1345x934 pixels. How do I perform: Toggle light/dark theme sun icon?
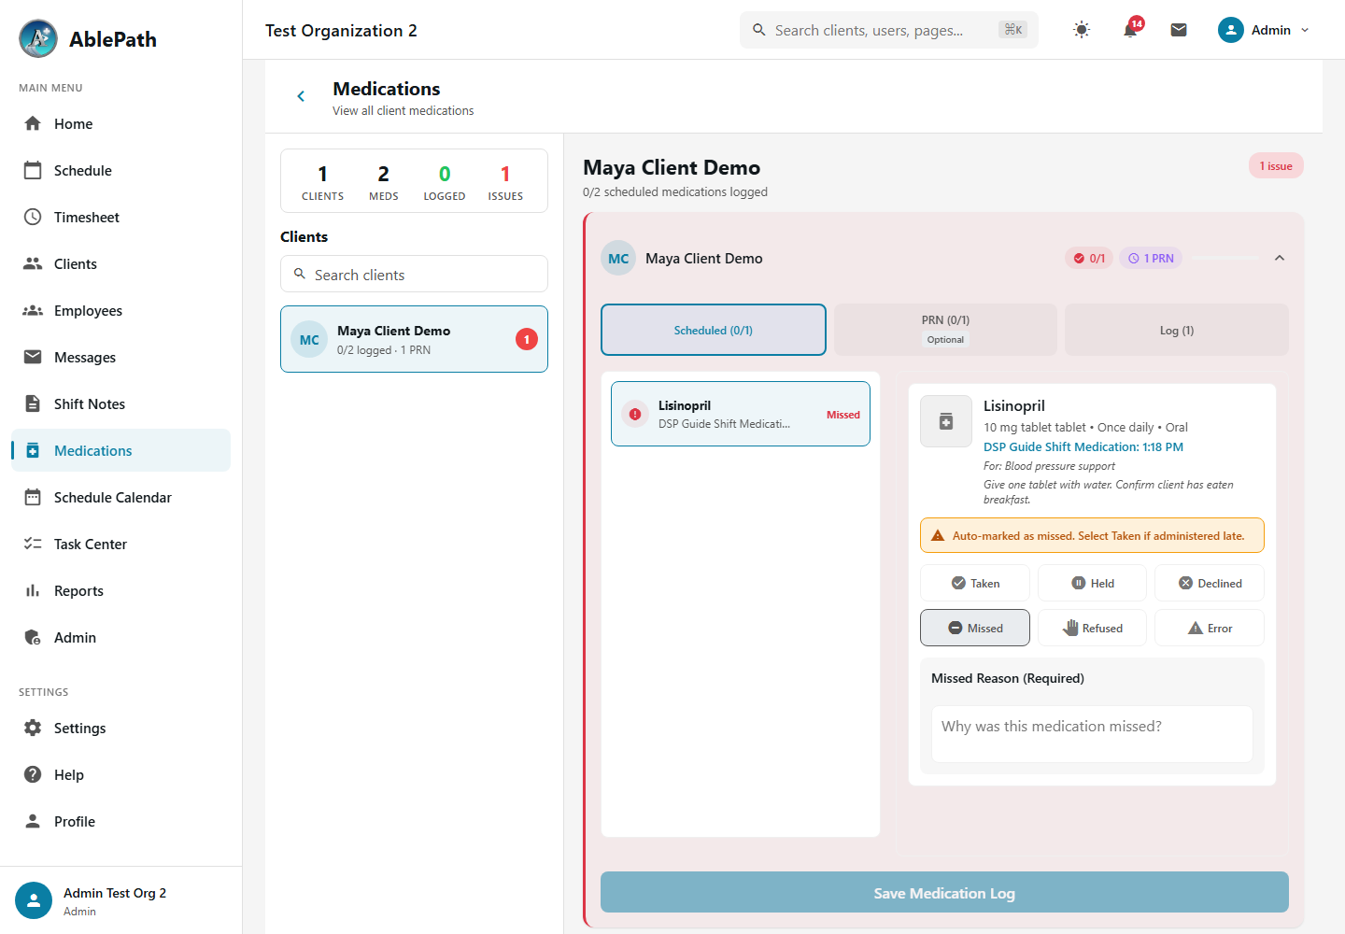click(1082, 30)
